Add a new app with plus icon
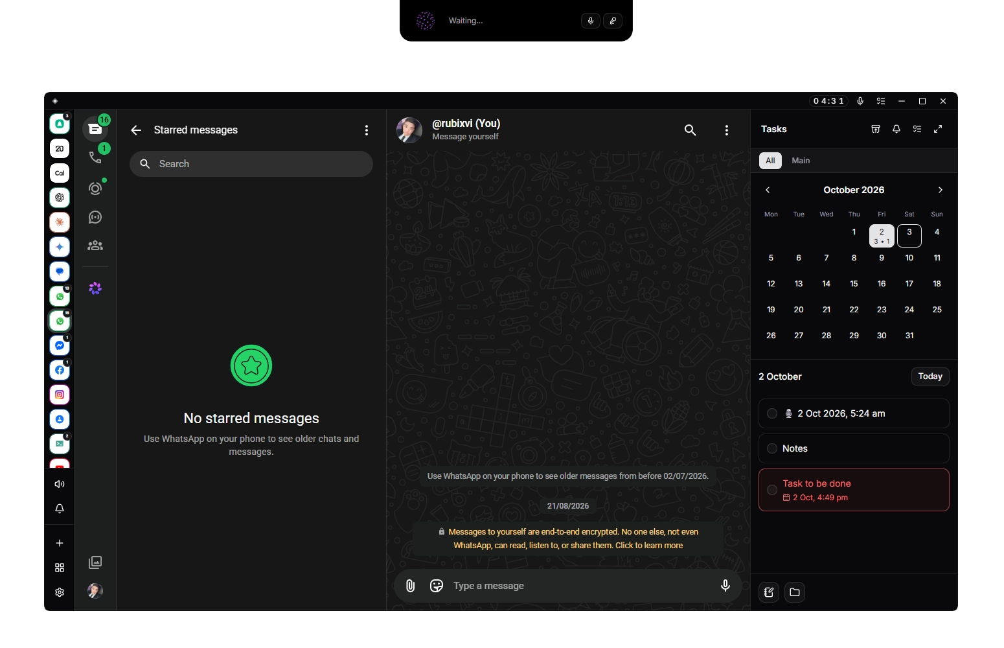Viewport: 1004px width, 648px height. pos(60,543)
